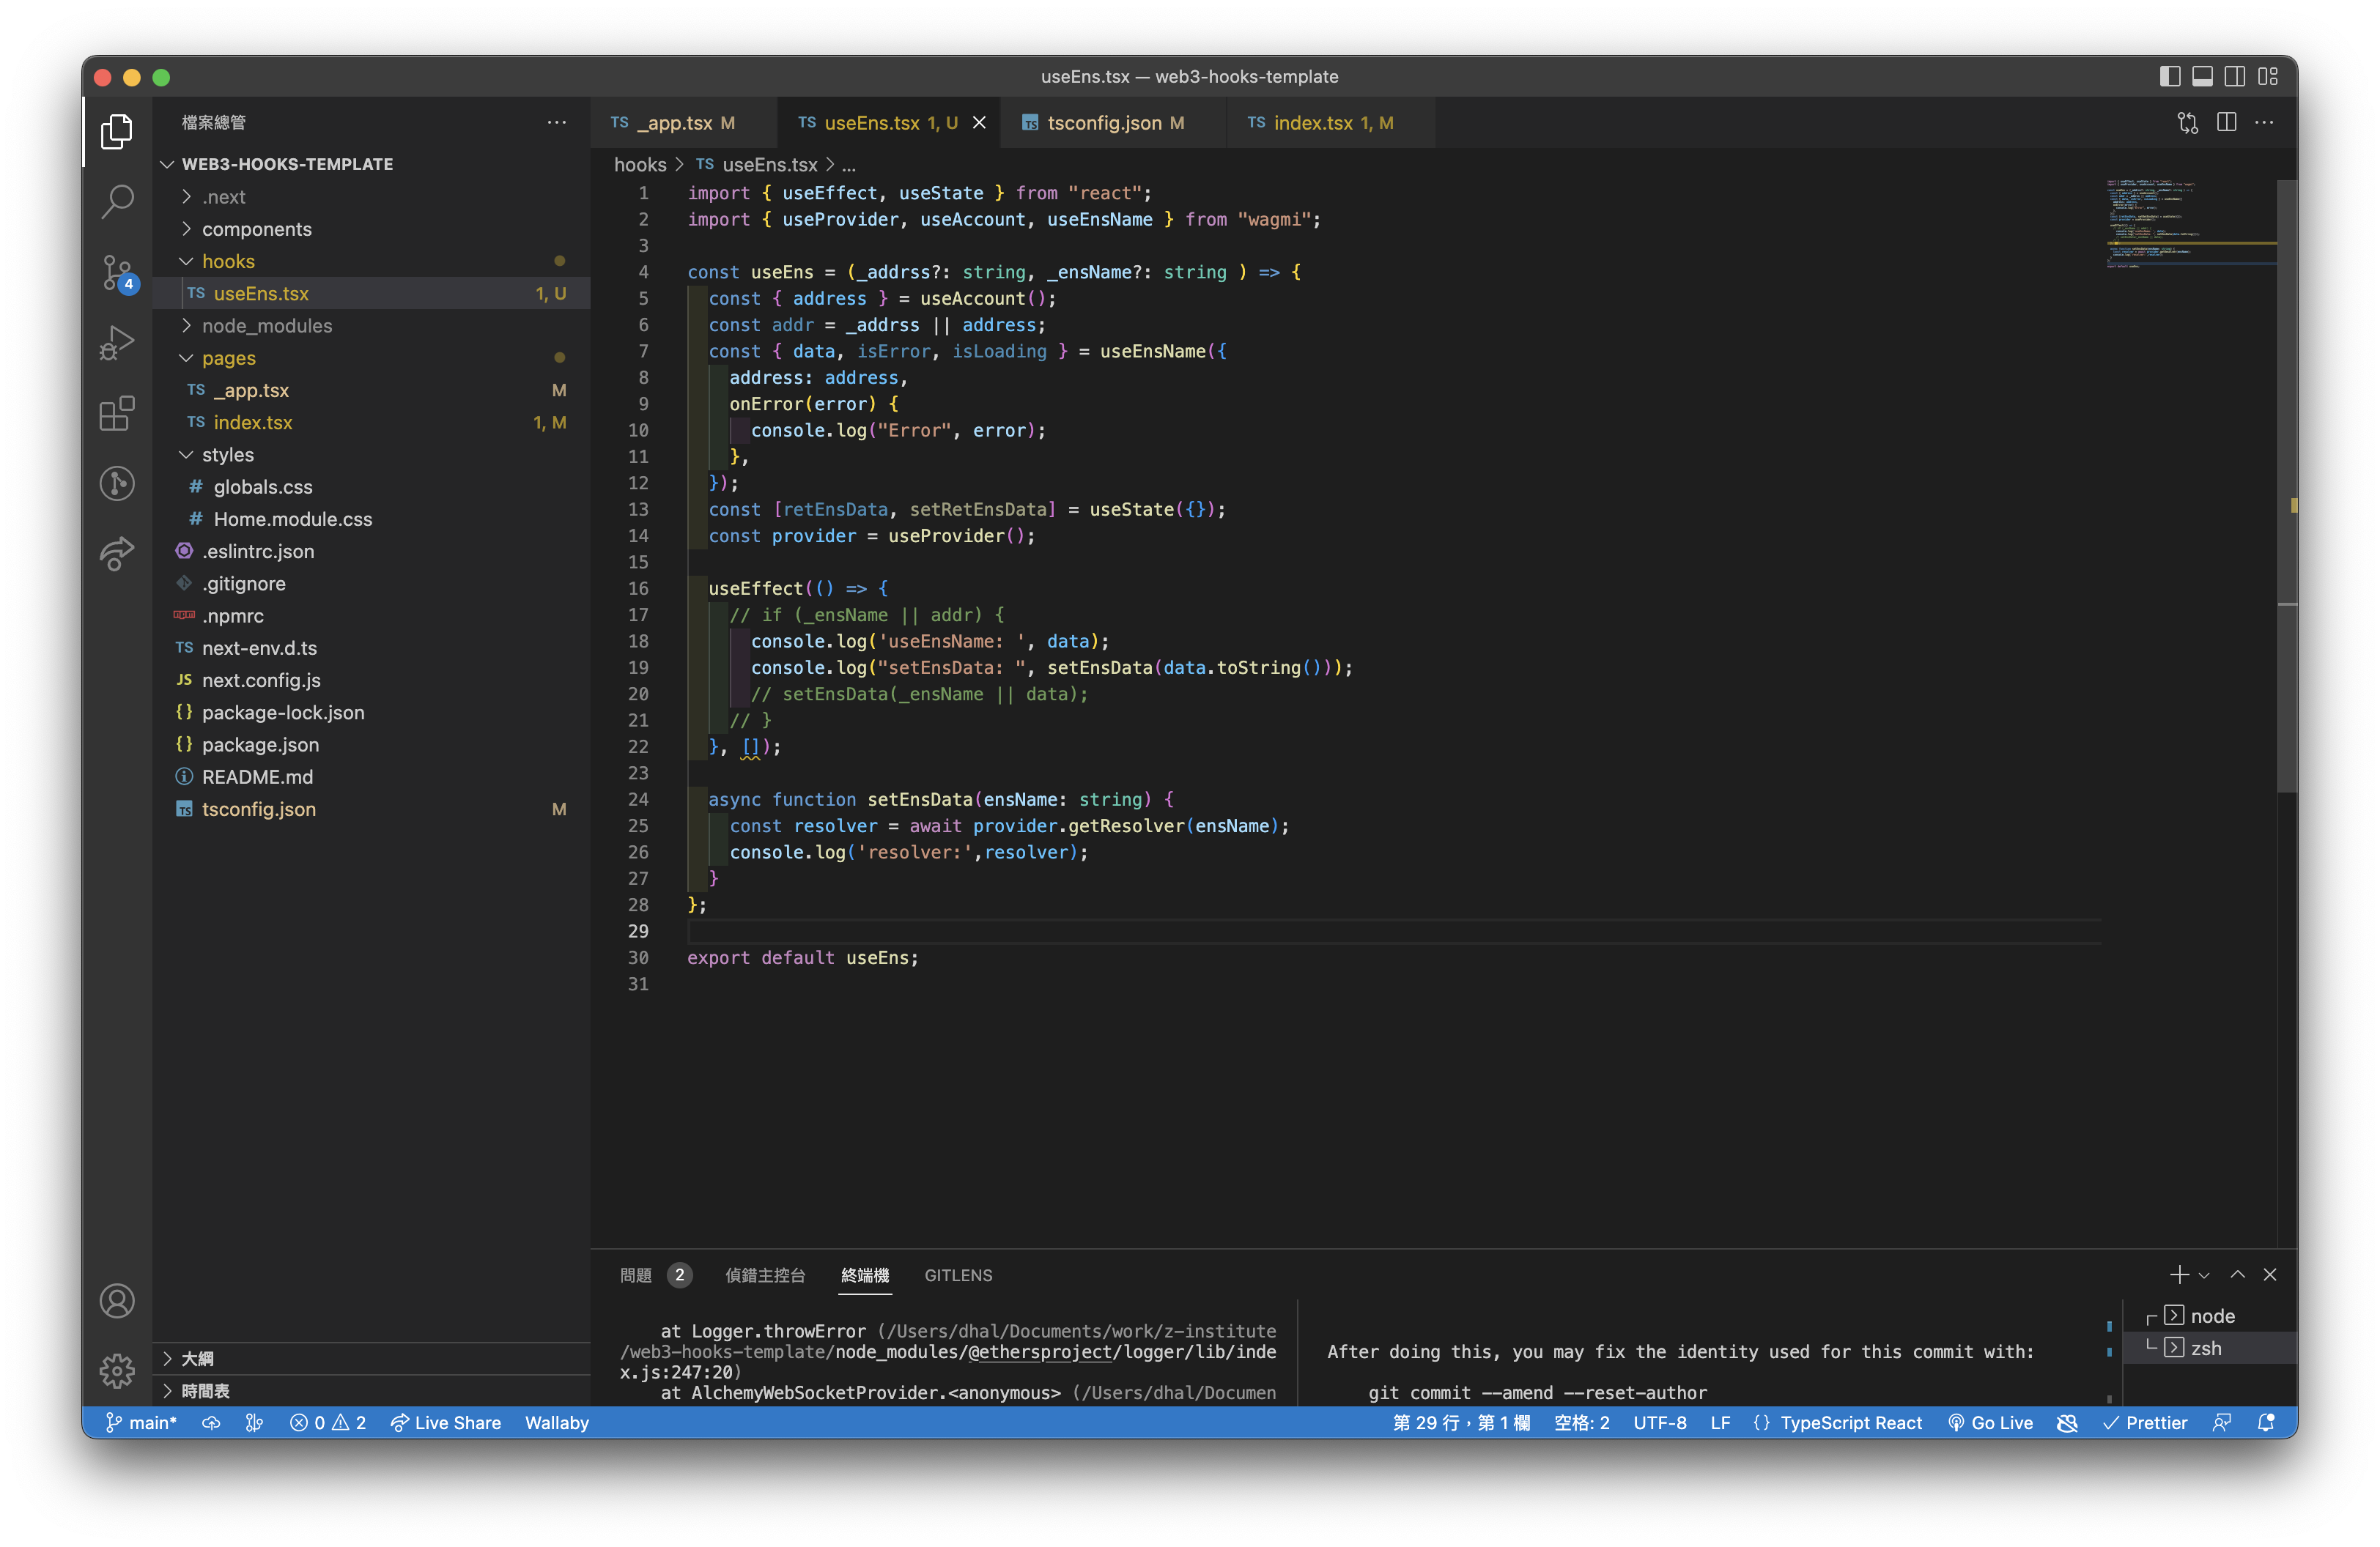Open Run and Debug view
Viewport: 2380px width, 1547px height.
(117, 343)
